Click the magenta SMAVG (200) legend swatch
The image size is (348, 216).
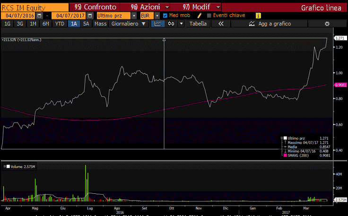[x=285, y=156]
